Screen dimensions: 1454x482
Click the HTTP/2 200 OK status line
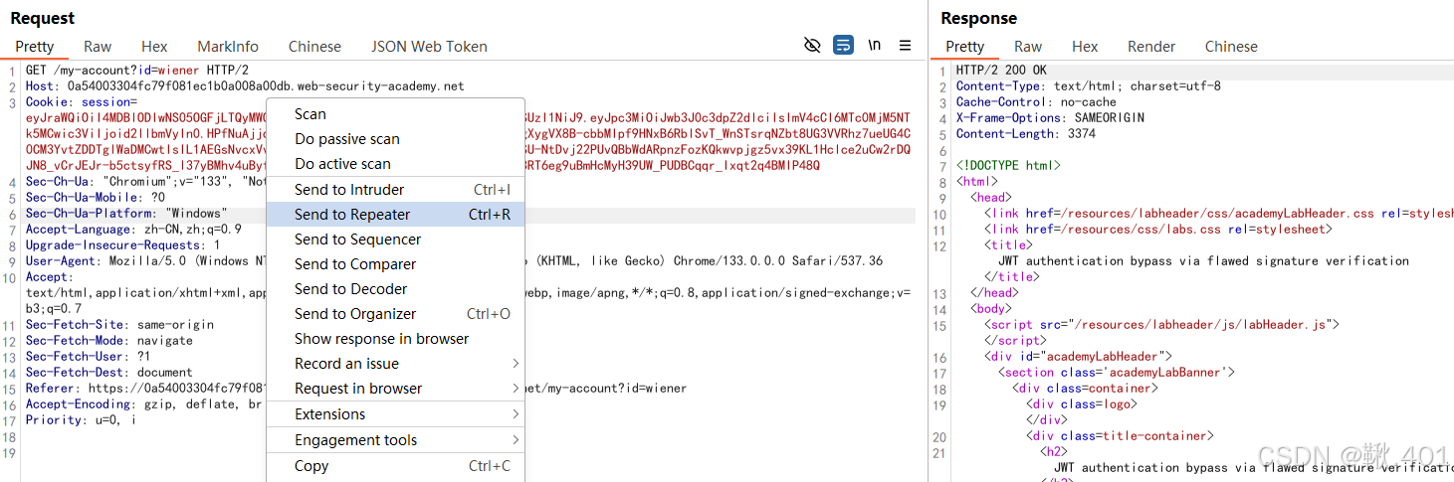[x=1001, y=71]
